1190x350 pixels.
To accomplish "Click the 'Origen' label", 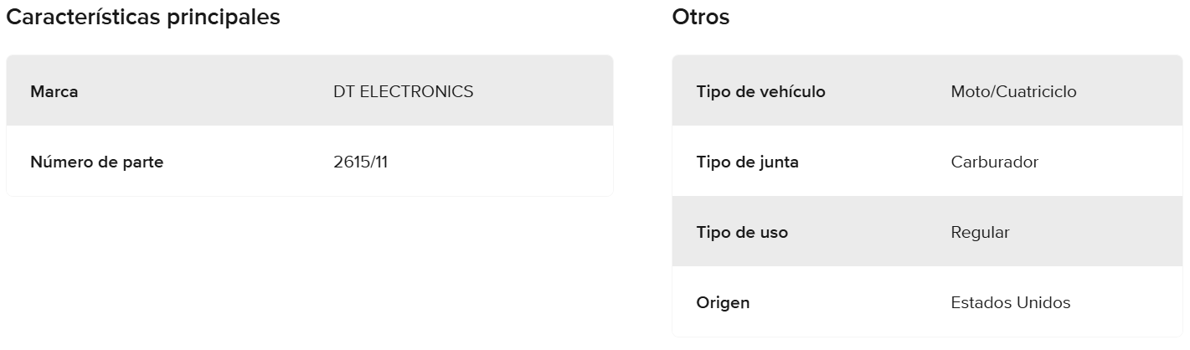I will coord(723,302).
